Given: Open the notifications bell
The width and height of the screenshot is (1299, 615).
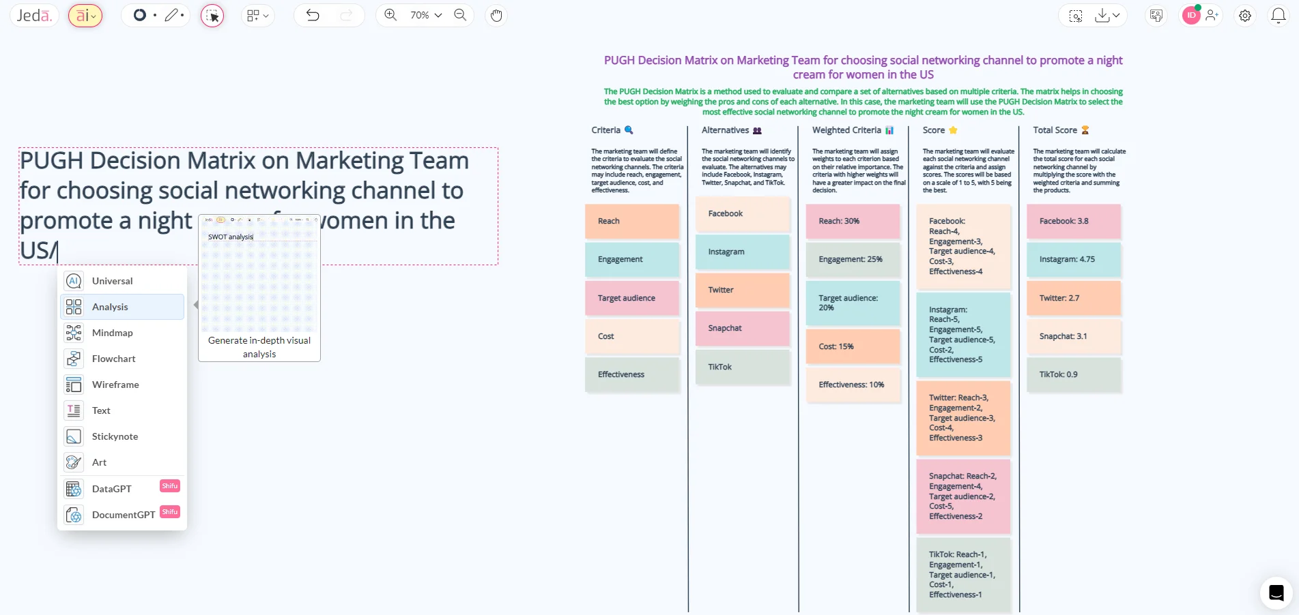Looking at the screenshot, I should point(1278,15).
